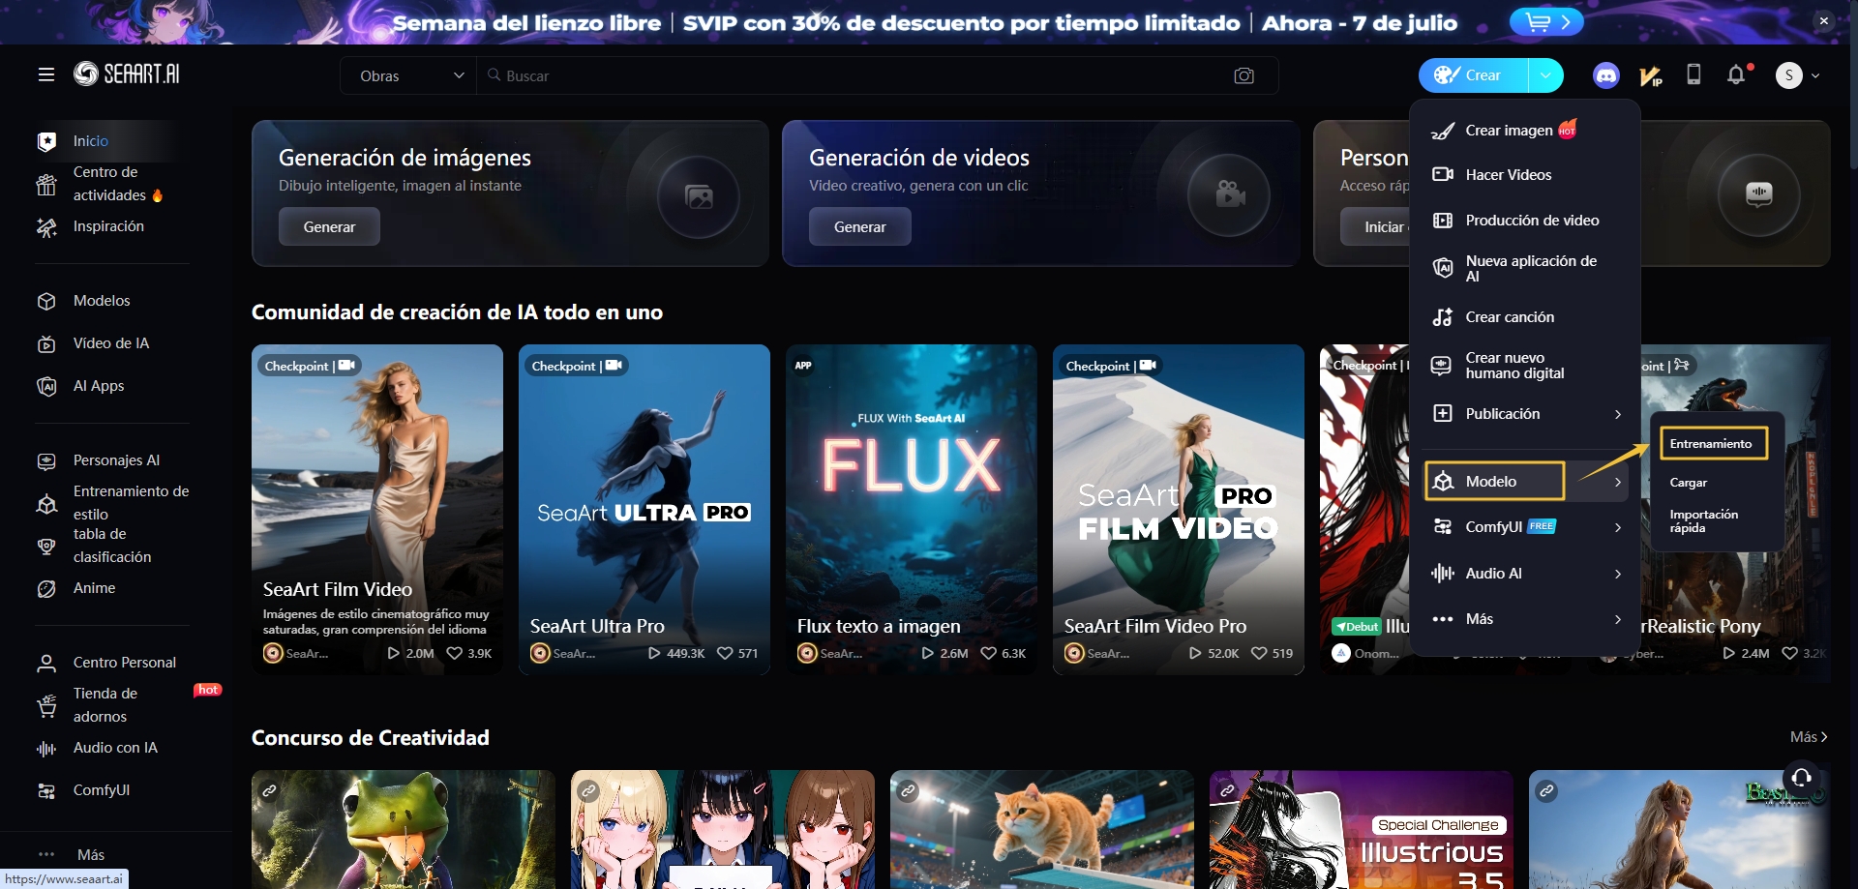Click the camera image search icon
Image resolution: width=1858 pixels, height=889 pixels.
[1244, 75]
